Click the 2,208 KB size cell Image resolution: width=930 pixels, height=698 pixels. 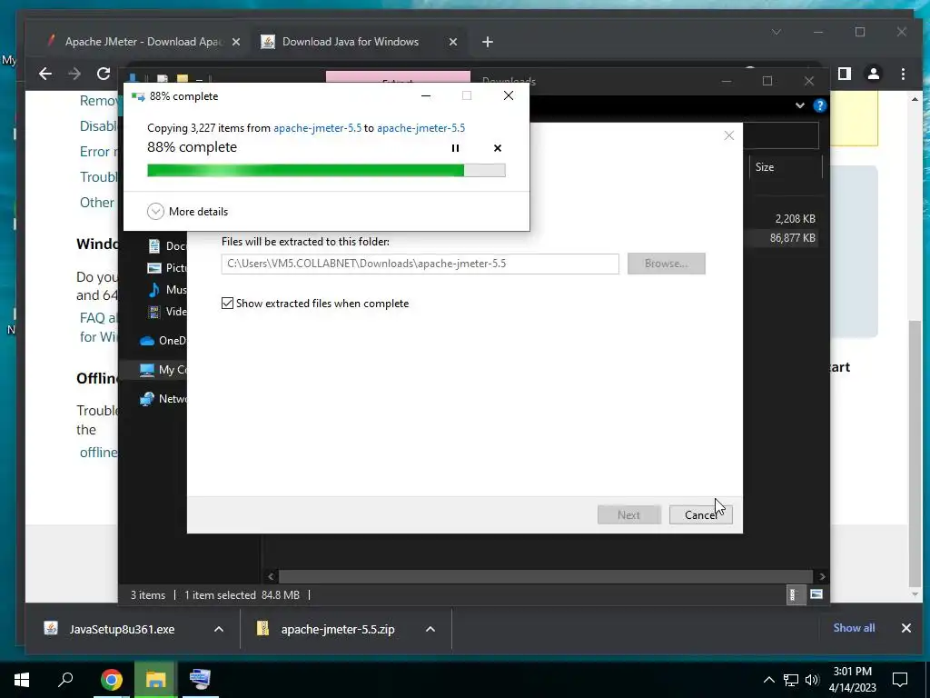(x=795, y=219)
